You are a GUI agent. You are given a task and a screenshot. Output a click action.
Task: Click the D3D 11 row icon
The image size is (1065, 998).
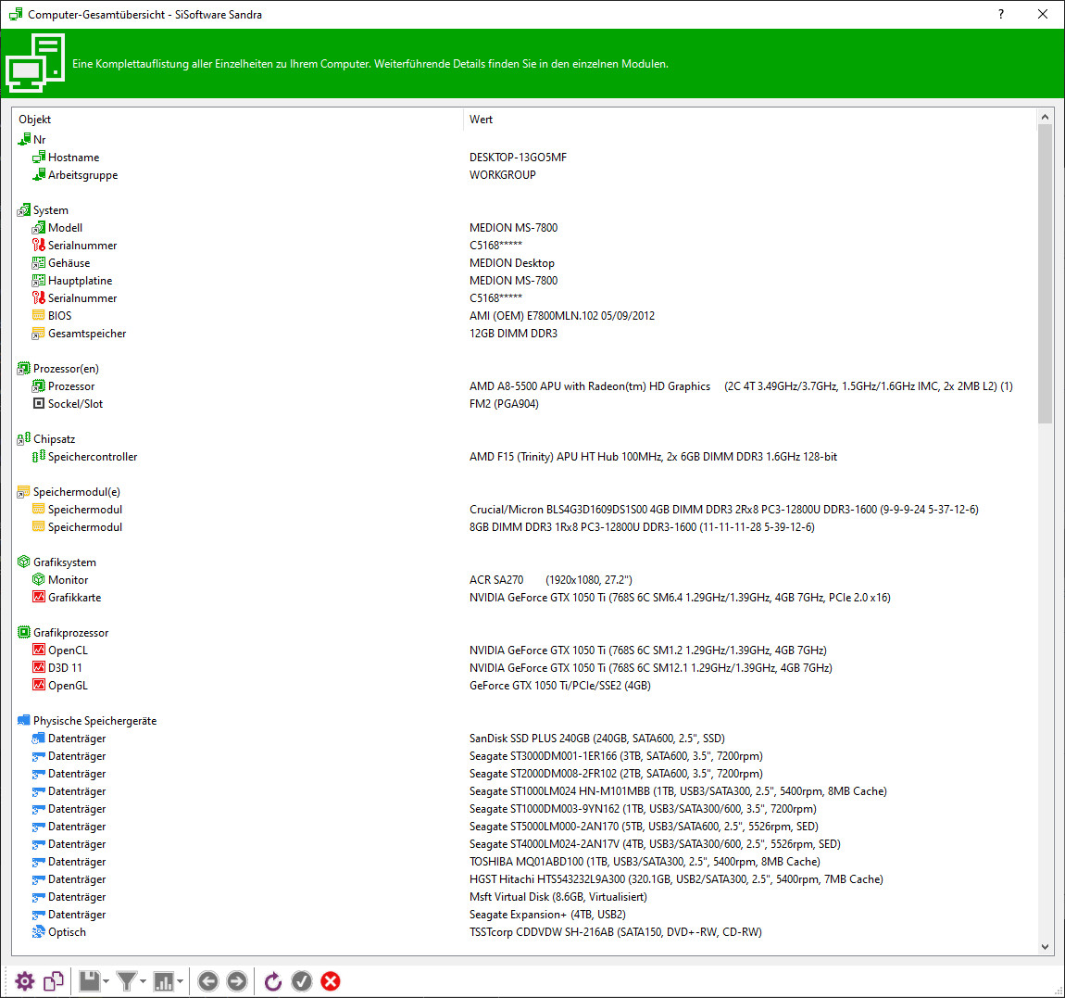point(39,667)
